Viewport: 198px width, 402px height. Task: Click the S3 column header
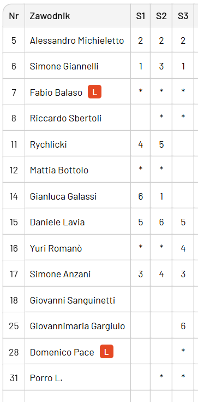point(183,16)
